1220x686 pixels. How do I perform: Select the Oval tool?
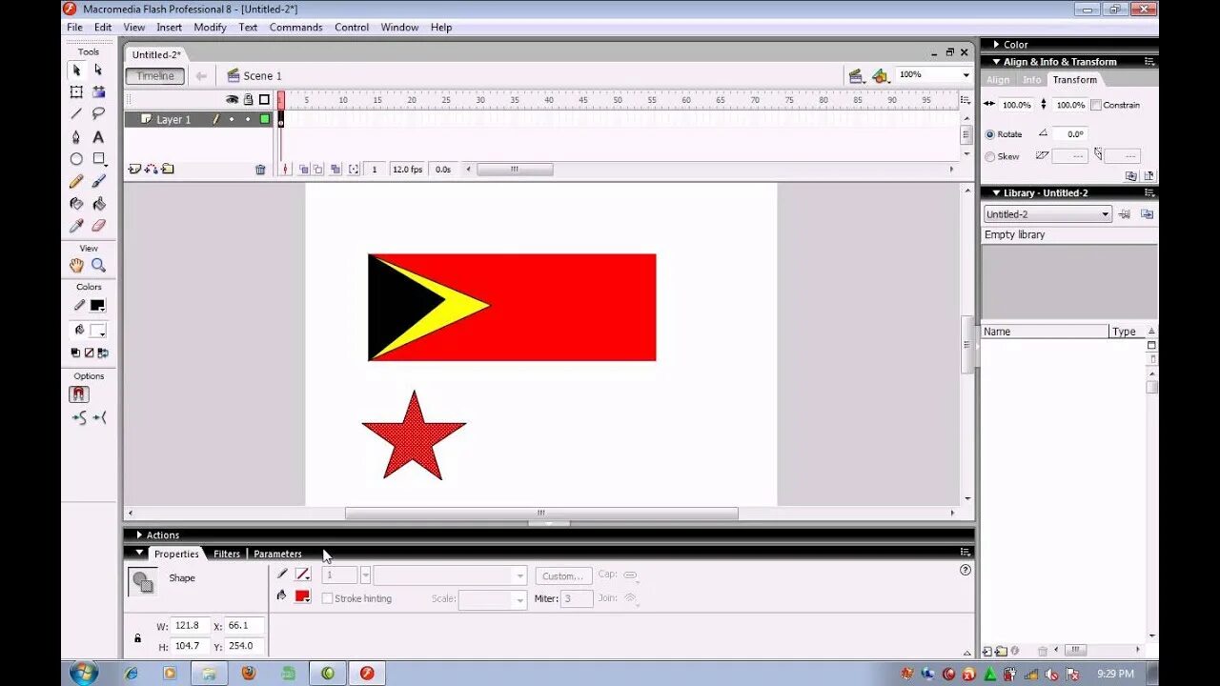[76, 159]
